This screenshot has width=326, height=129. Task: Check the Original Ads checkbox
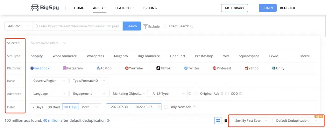[x=196, y=94]
